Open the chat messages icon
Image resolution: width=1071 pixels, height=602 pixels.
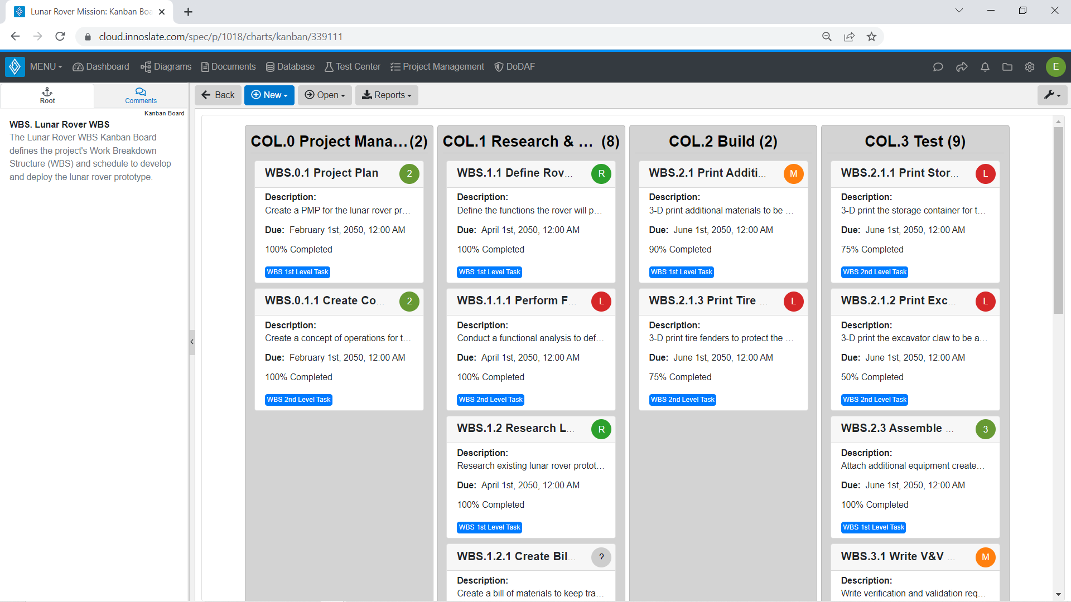pyautogui.click(x=938, y=66)
